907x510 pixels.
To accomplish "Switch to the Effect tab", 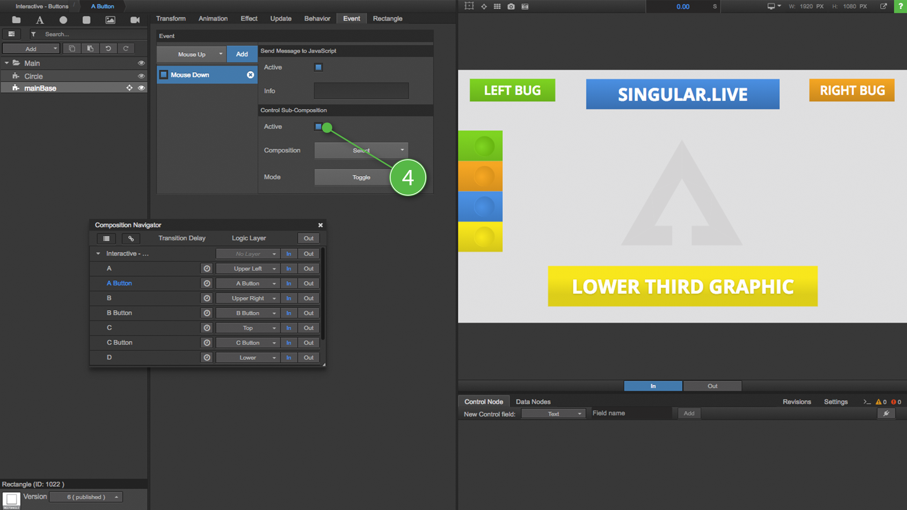I will (249, 18).
